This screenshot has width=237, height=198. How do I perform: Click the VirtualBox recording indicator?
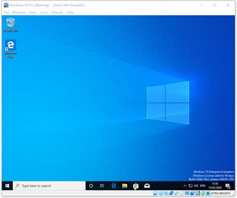(192, 193)
